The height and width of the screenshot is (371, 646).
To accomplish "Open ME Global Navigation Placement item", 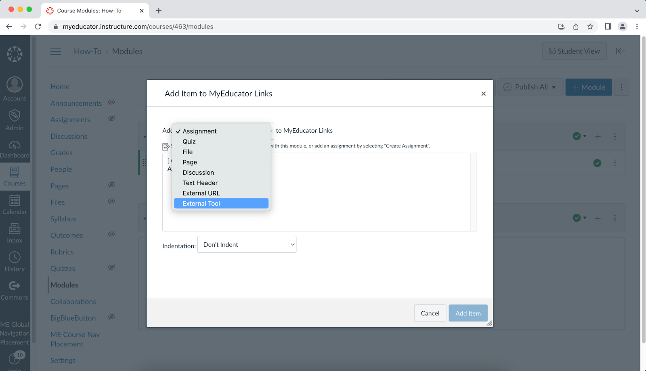I will coord(15,333).
